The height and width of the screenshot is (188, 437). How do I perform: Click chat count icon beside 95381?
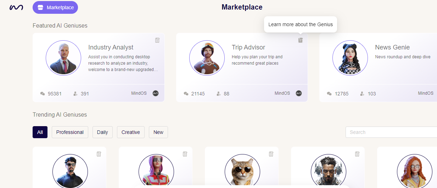[43, 94]
